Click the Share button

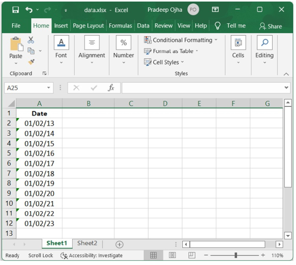[x=271, y=26]
